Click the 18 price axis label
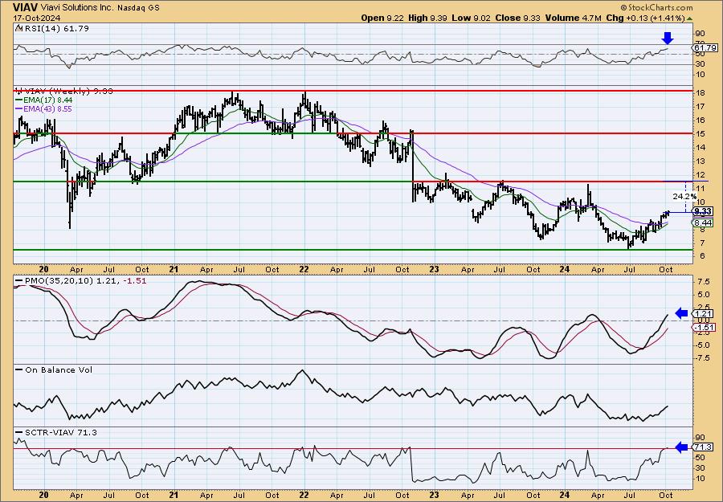 [x=699, y=93]
